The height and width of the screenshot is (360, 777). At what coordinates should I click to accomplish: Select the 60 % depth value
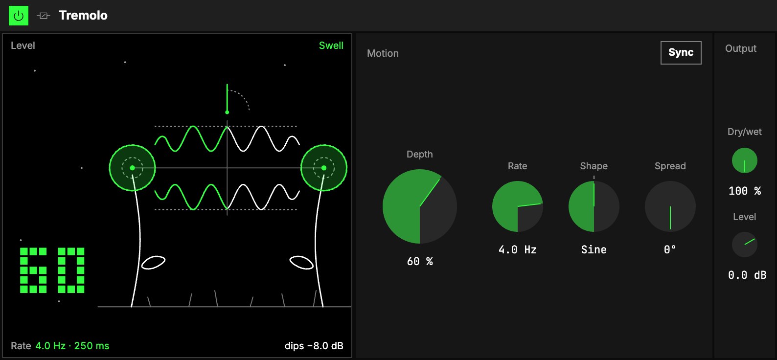click(x=420, y=262)
